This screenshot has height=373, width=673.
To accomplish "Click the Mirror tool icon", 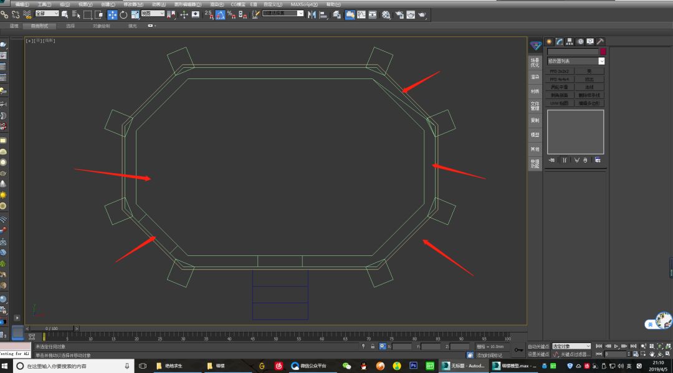I will pyautogui.click(x=312, y=15).
